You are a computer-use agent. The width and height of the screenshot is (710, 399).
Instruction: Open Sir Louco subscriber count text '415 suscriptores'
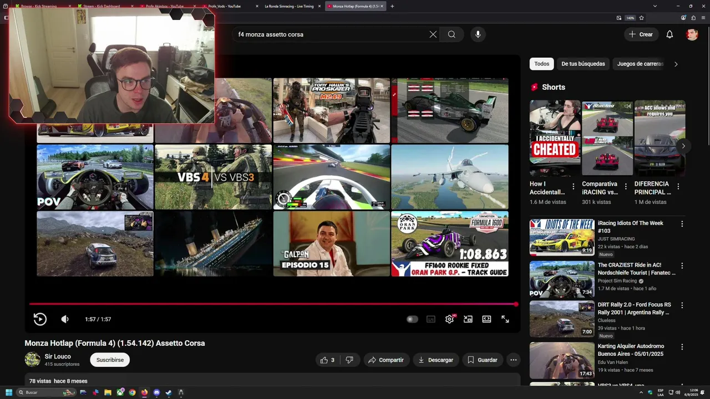pos(62,364)
